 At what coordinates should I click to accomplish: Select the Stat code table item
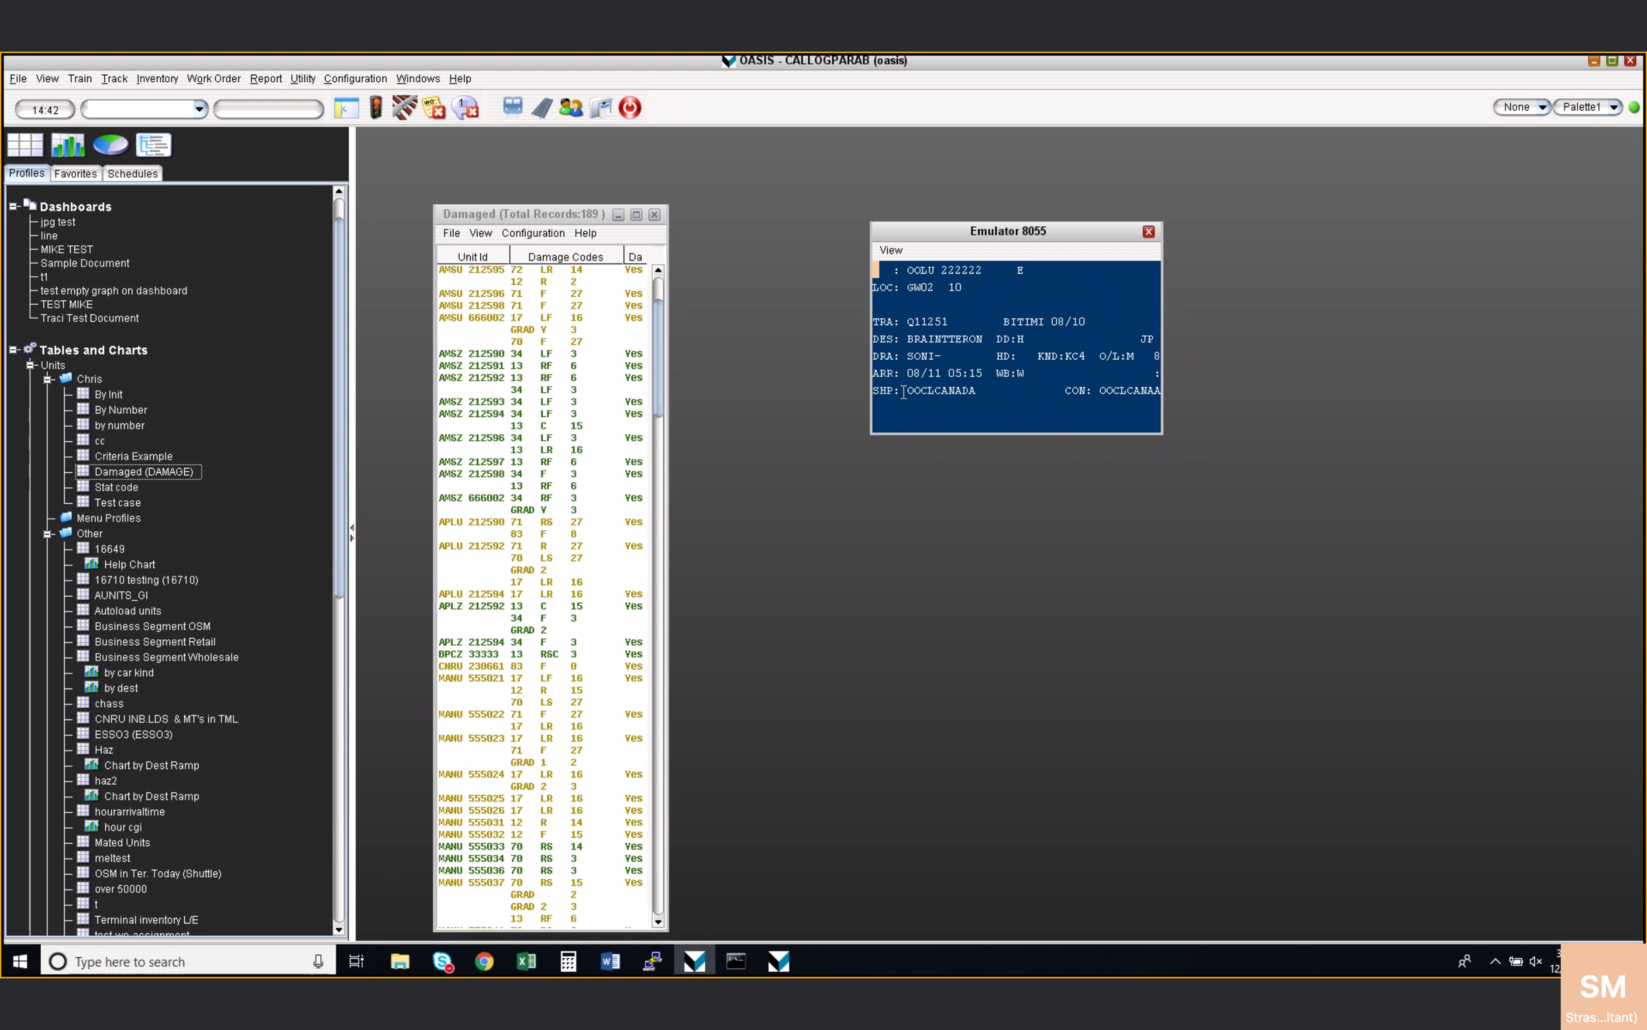point(116,487)
